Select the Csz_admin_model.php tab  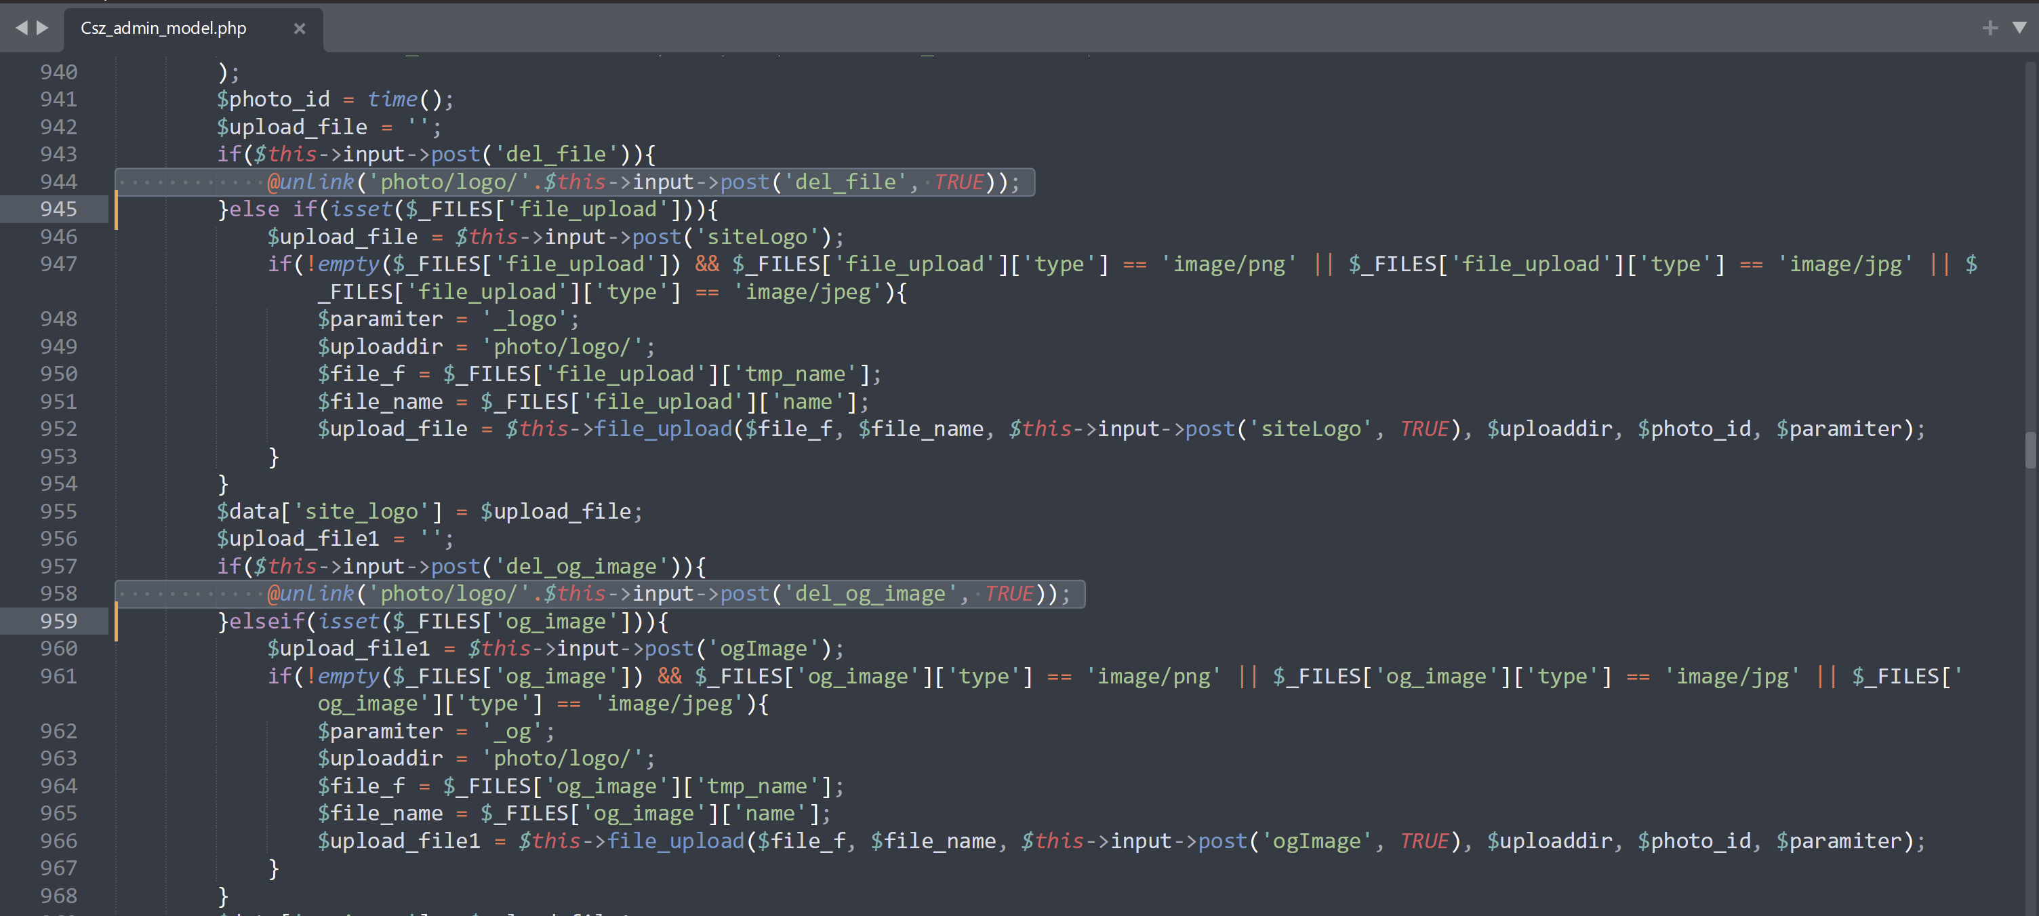(164, 28)
